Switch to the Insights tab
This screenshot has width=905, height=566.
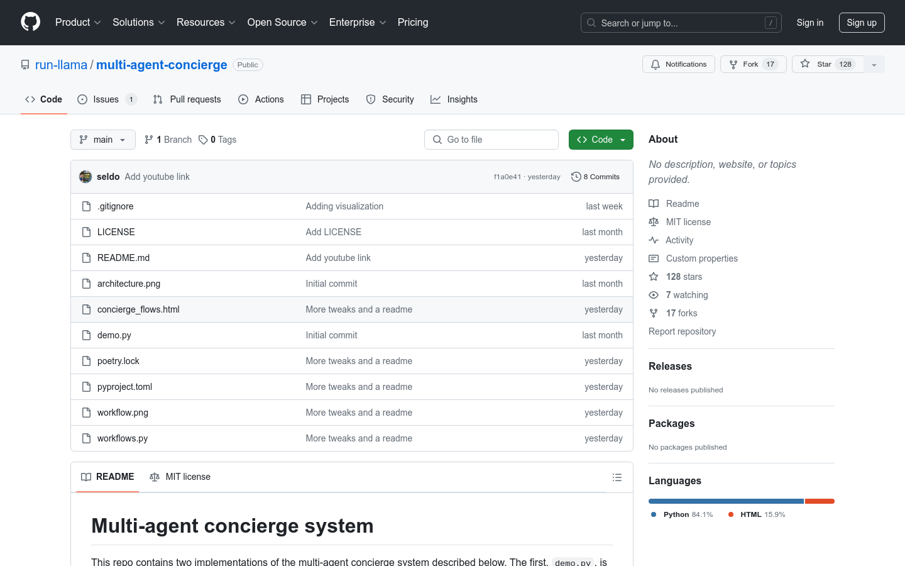454,99
